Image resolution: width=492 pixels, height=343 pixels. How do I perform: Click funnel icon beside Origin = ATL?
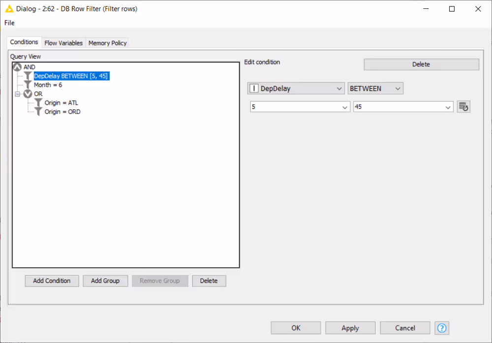click(39, 103)
